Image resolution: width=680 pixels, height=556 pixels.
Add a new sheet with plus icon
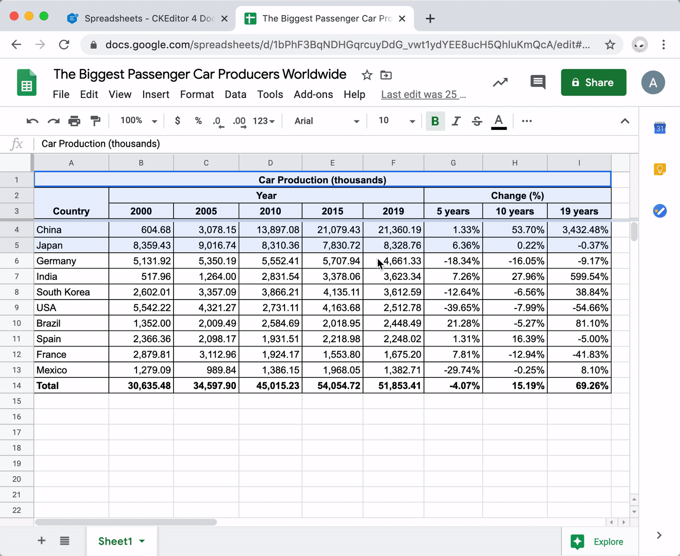point(41,541)
